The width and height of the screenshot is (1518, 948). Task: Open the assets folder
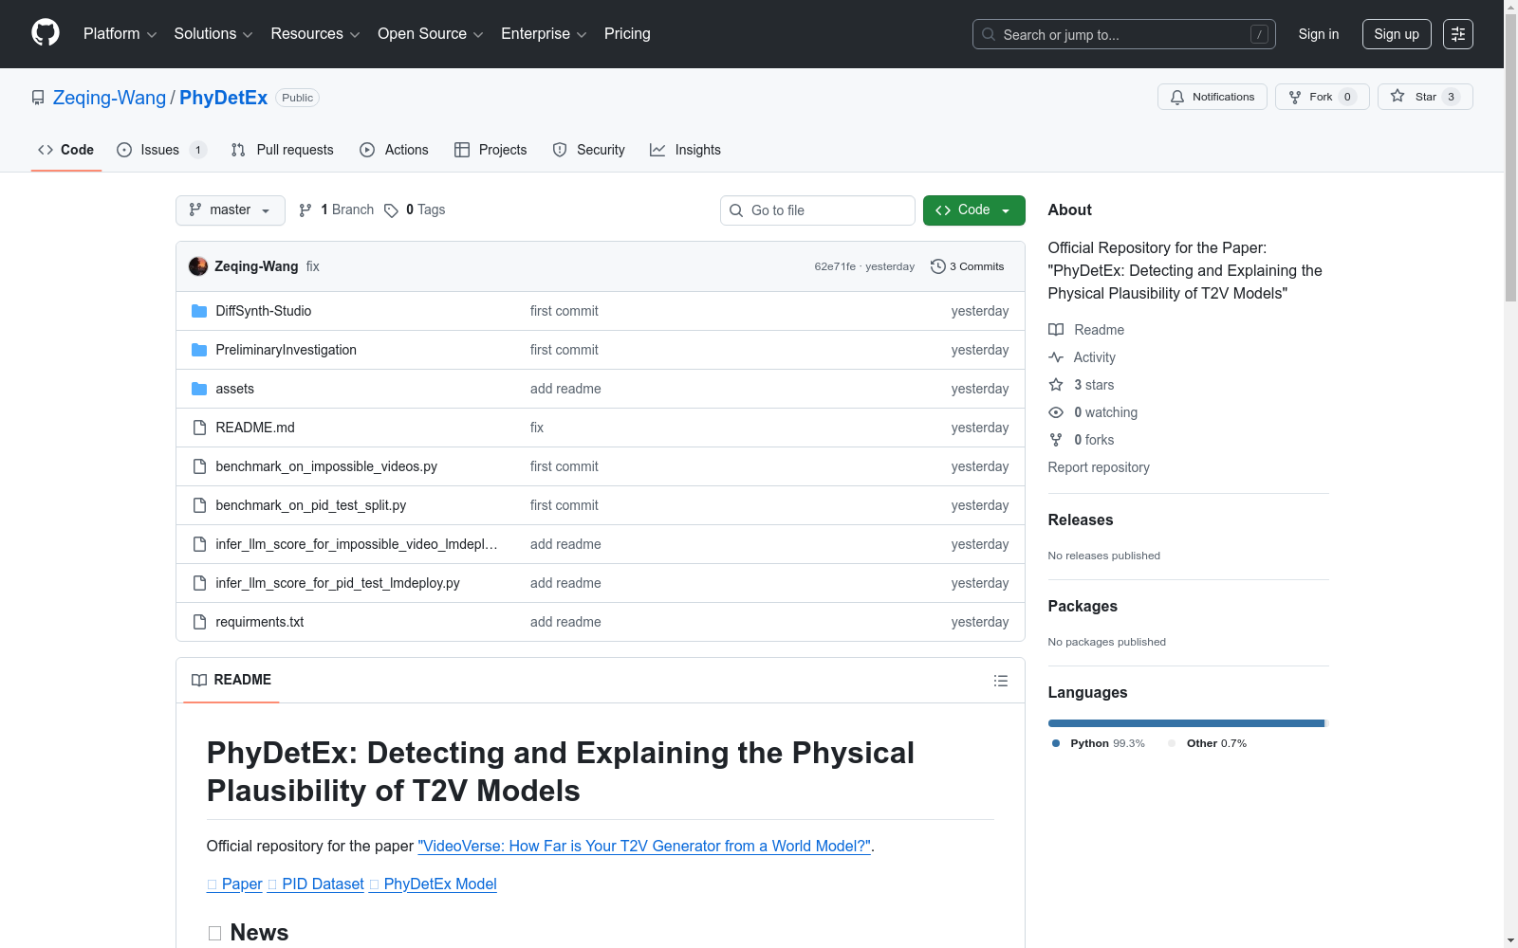[x=234, y=389]
